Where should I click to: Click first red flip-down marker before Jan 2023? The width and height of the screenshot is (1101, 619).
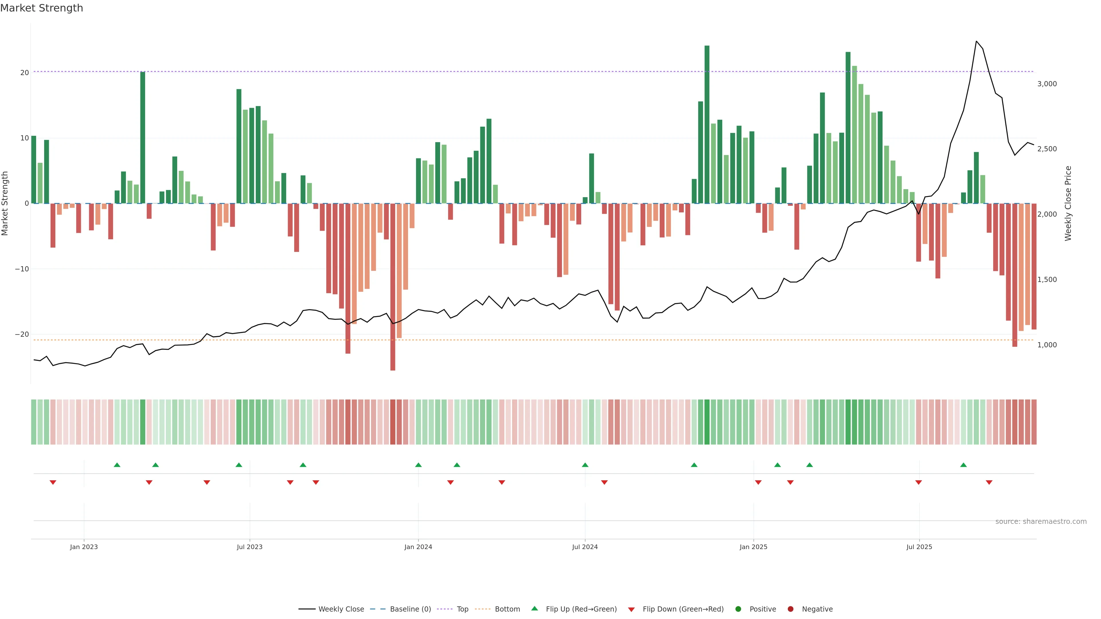point(53,482)
